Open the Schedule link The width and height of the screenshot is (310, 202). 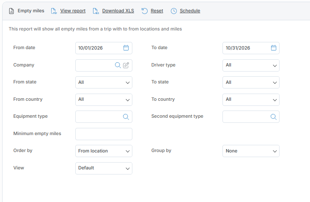[190, 11]
